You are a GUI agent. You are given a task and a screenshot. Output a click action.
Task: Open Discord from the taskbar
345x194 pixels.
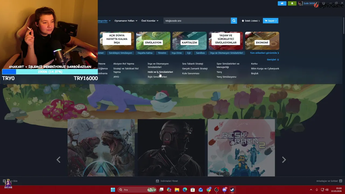224,190
